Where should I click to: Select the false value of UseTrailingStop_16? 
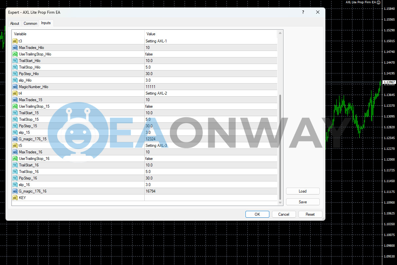(149, 159)
